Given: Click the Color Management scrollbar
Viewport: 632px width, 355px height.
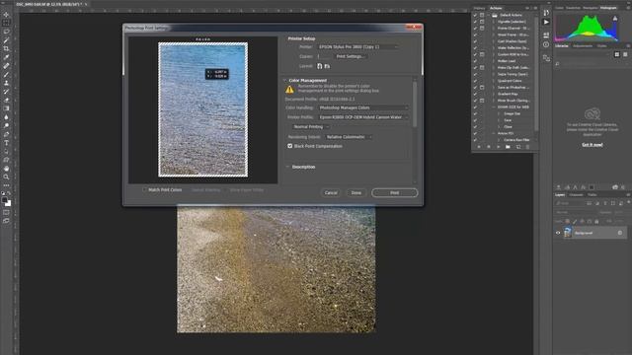Looking at the screenshot, I should pyautogui.click(x=415, y=104).
